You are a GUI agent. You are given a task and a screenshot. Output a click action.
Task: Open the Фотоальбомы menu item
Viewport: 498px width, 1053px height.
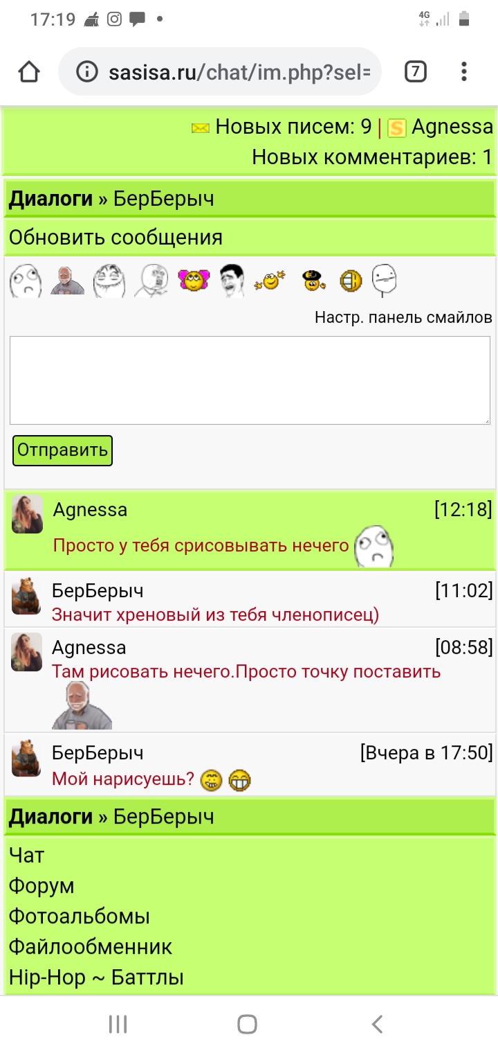80,917
